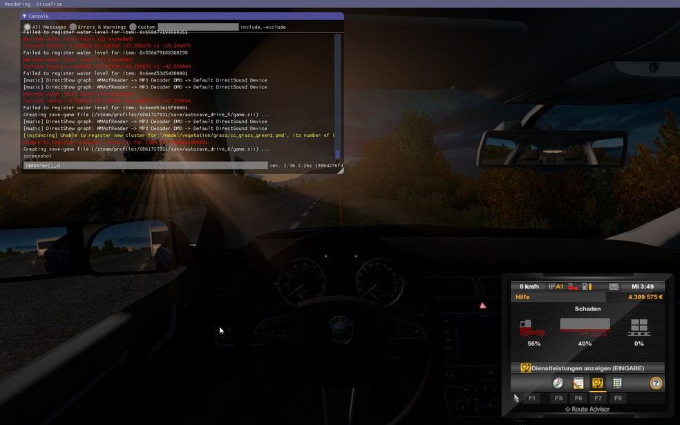The width and height of the screenshot is (680, 425).
Task: Click the console vertical scrollbar thumb
Action: 337,154
